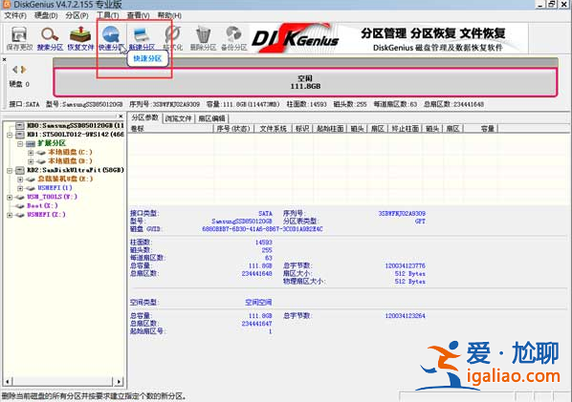Start Quick Partition (快速分区) from toolbar
The width and height of the screenshot is (572, 402).
111,38
